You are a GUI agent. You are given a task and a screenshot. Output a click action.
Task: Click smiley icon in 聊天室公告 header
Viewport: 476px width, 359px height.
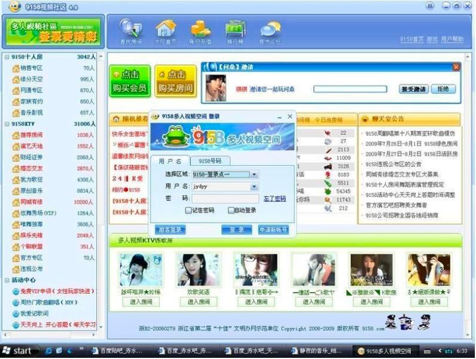tap(365, 119)
